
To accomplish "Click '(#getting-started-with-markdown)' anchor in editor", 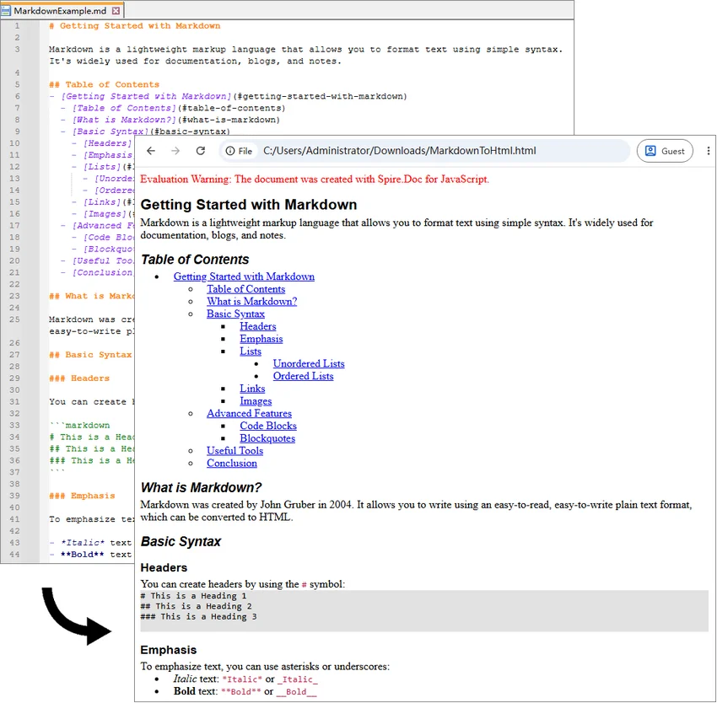I will pos(319,96).
